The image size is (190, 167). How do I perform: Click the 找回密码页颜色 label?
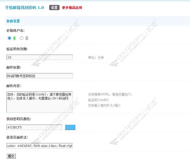[19, 119]
